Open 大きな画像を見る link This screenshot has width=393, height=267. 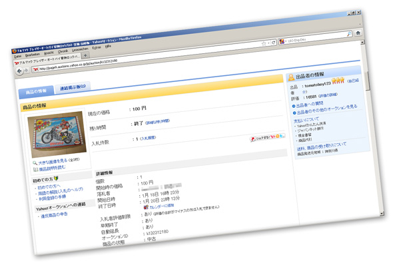coord(53,161)
